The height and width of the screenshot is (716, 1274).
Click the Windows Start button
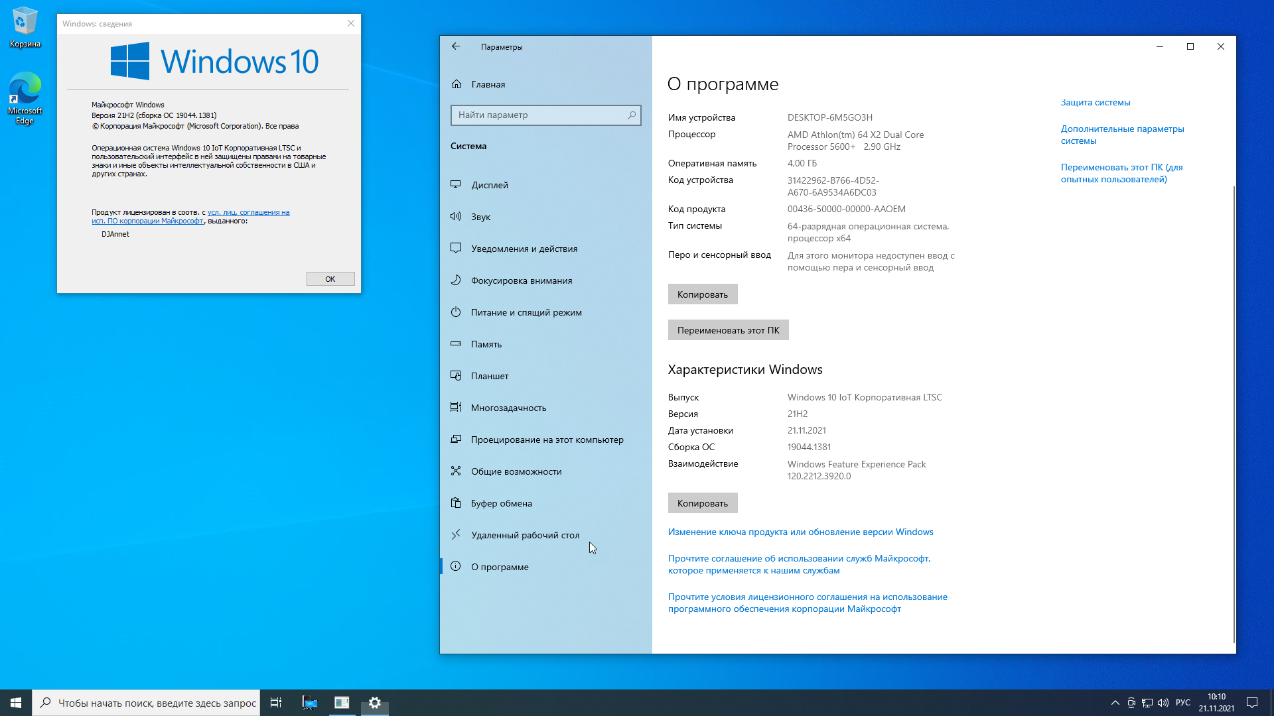[x=16, y=703]
